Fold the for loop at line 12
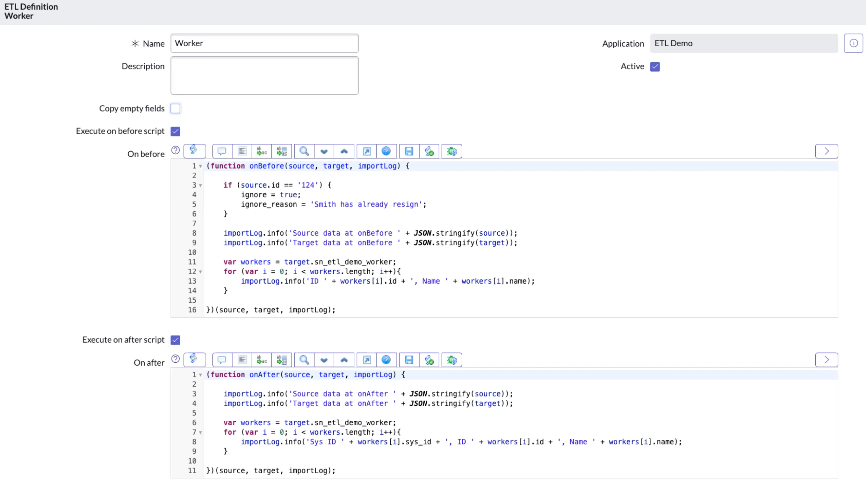Screen dimensions: 866x487 [200, 272]
